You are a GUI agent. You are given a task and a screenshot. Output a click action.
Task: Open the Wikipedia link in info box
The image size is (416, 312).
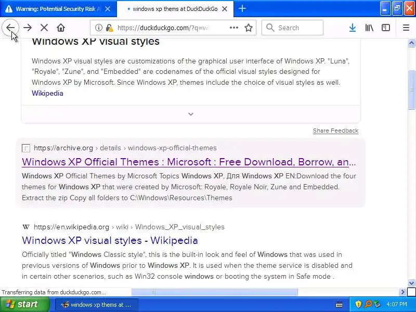coord(47,94)
